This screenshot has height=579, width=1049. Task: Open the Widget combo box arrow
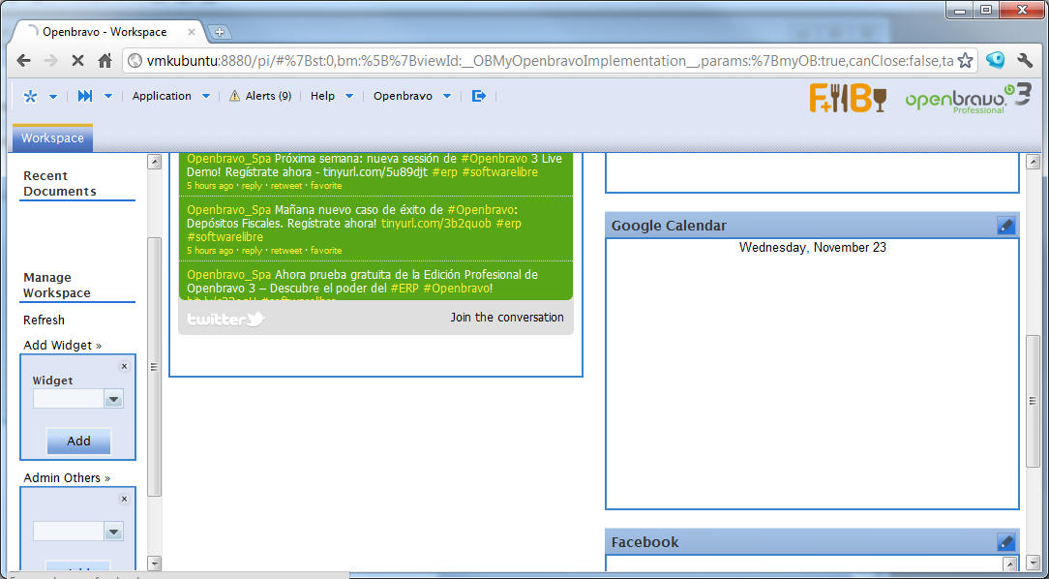[x=114, y=400]
